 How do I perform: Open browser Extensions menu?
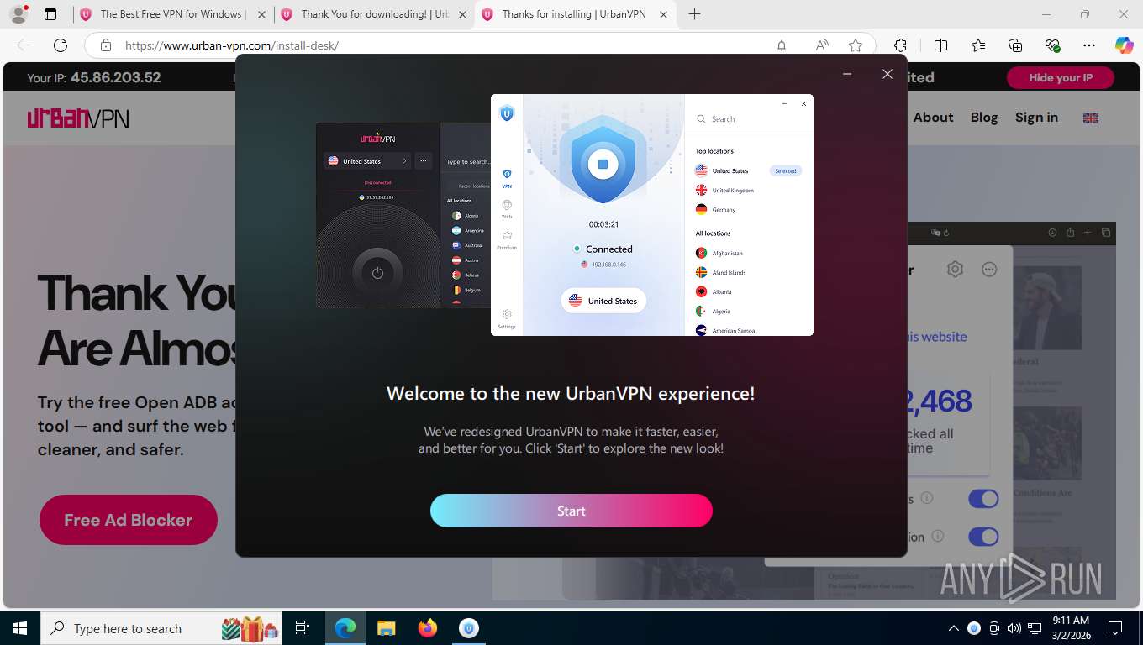901,45
